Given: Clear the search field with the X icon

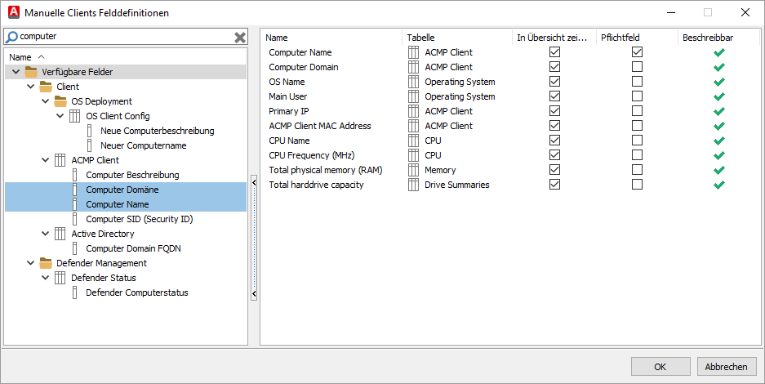Looking at the screenshot, I should click(x=240, y=37).
